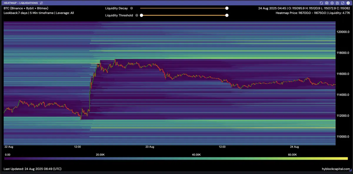
Task: Open the gear settings icon
Action: [x=332, y=3]
